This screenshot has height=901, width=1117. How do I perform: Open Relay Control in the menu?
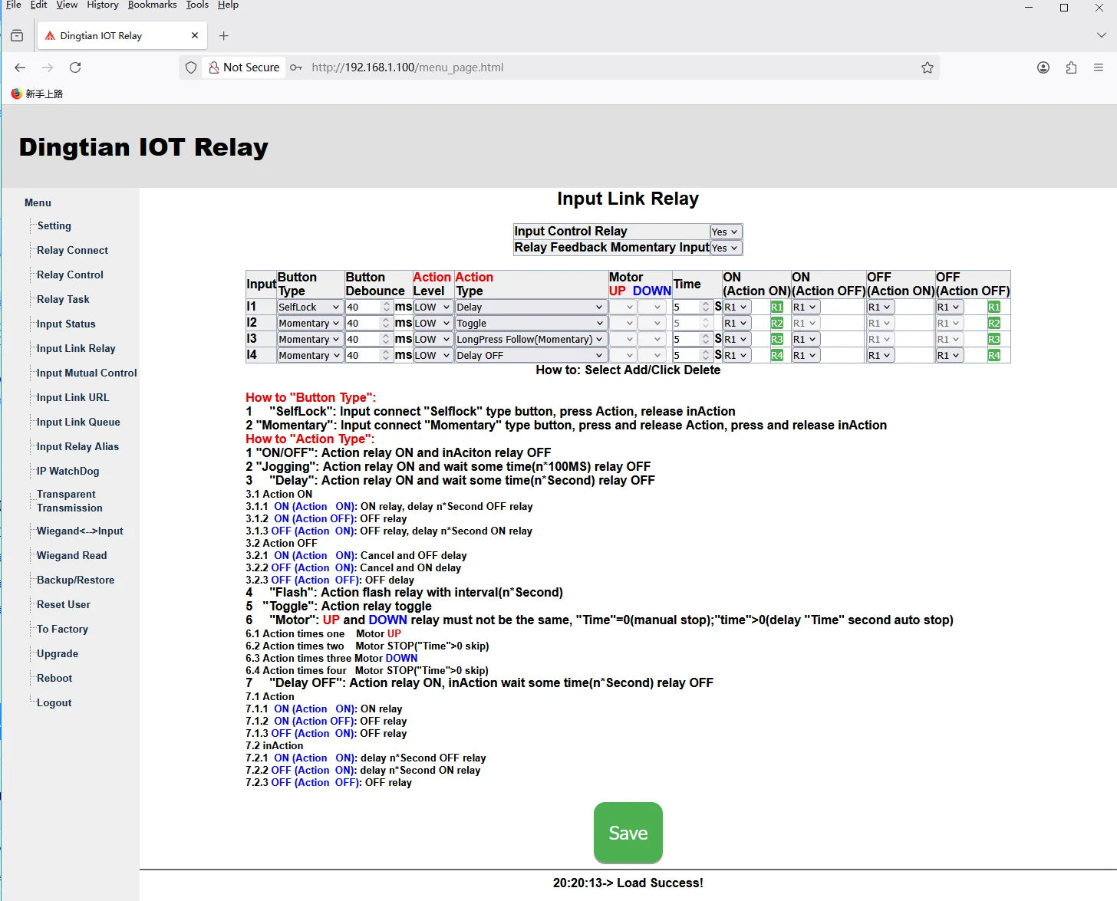click(x=70, y=275)
